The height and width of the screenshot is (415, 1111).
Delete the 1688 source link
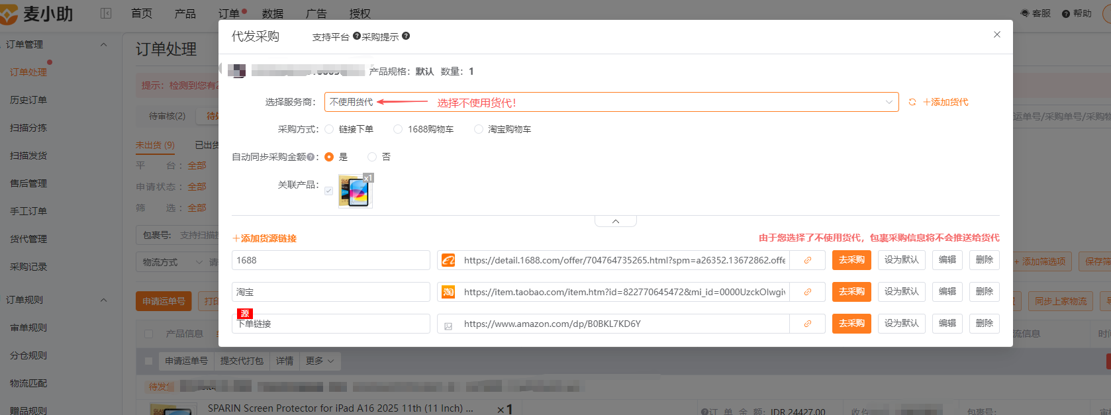pyautogui.click(x=985, y=260)
